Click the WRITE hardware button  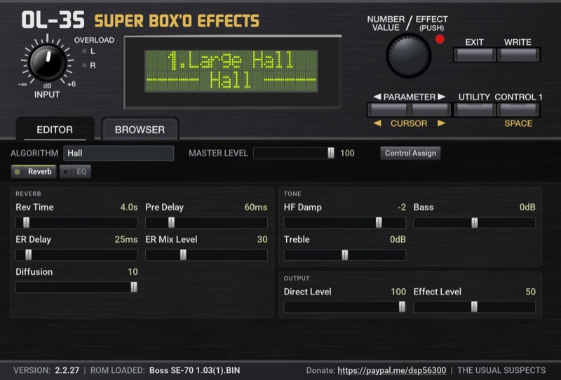click(518, 55)
